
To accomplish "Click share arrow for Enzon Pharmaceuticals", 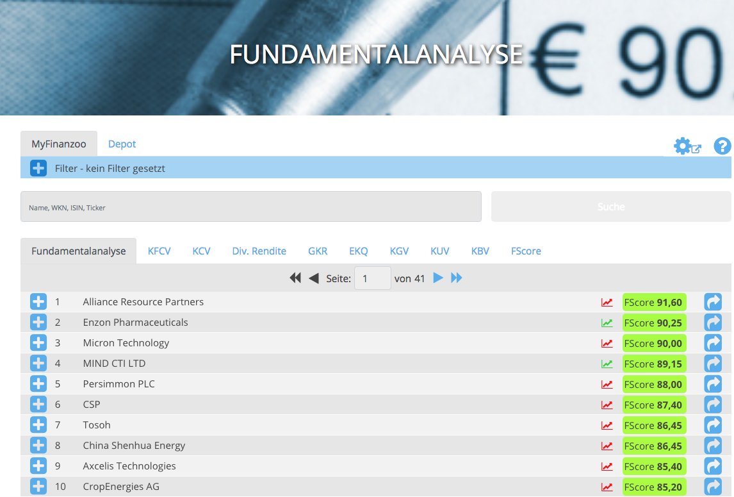I will pyautogui.click(x=713, y=323).
